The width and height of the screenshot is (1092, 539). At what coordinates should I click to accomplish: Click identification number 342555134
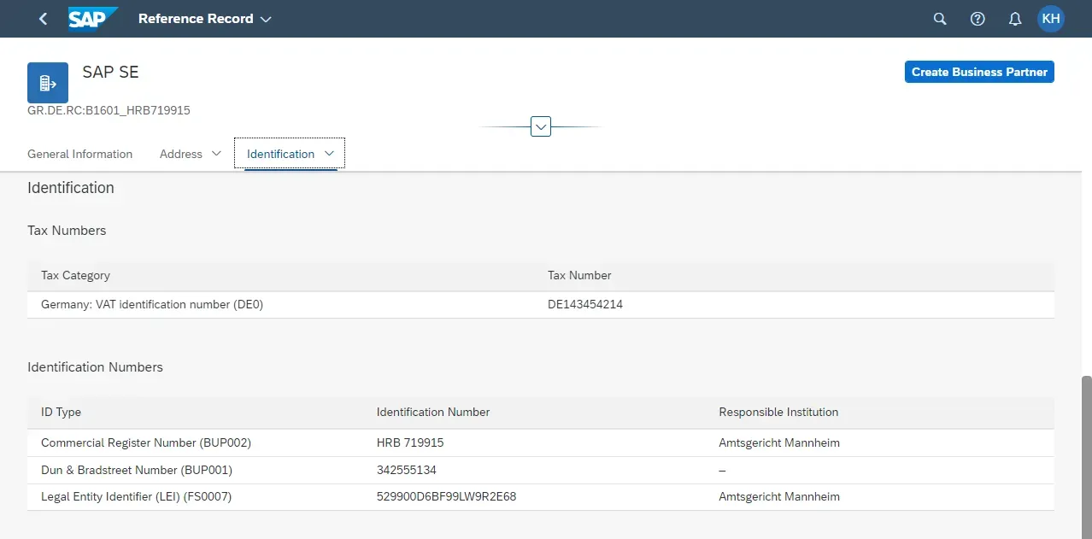click(x=407, y=470)
